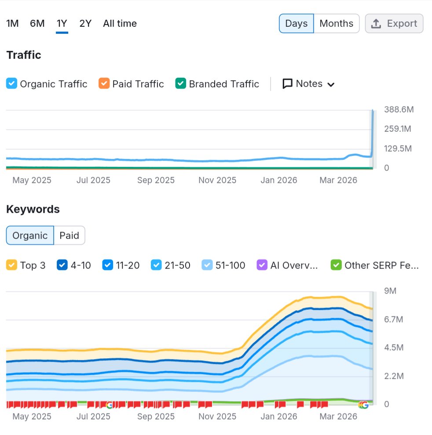Select the Paid keywords toggle

click(70, 236)
